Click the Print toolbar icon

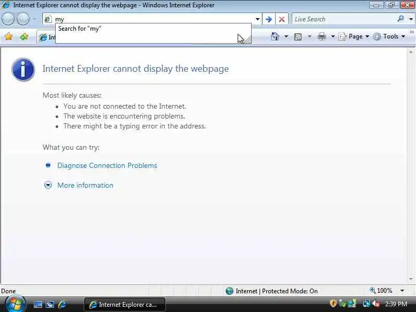point(322,36)
